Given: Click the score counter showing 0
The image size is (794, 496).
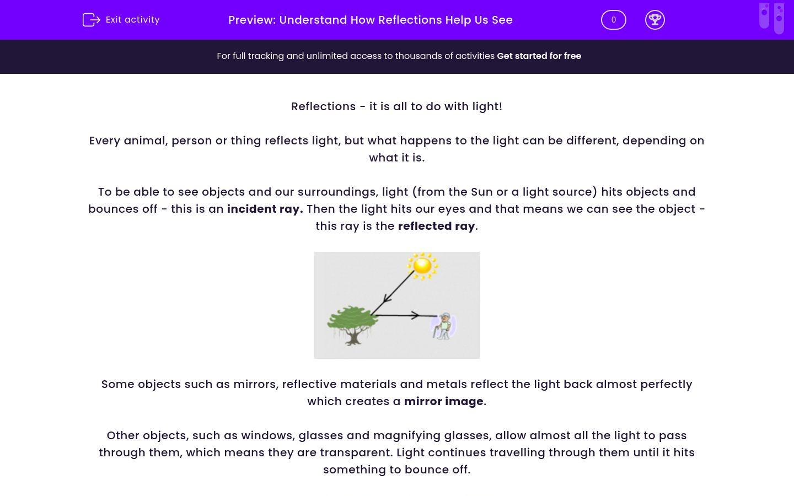Looking at the screenshot, I should (613, 20).
